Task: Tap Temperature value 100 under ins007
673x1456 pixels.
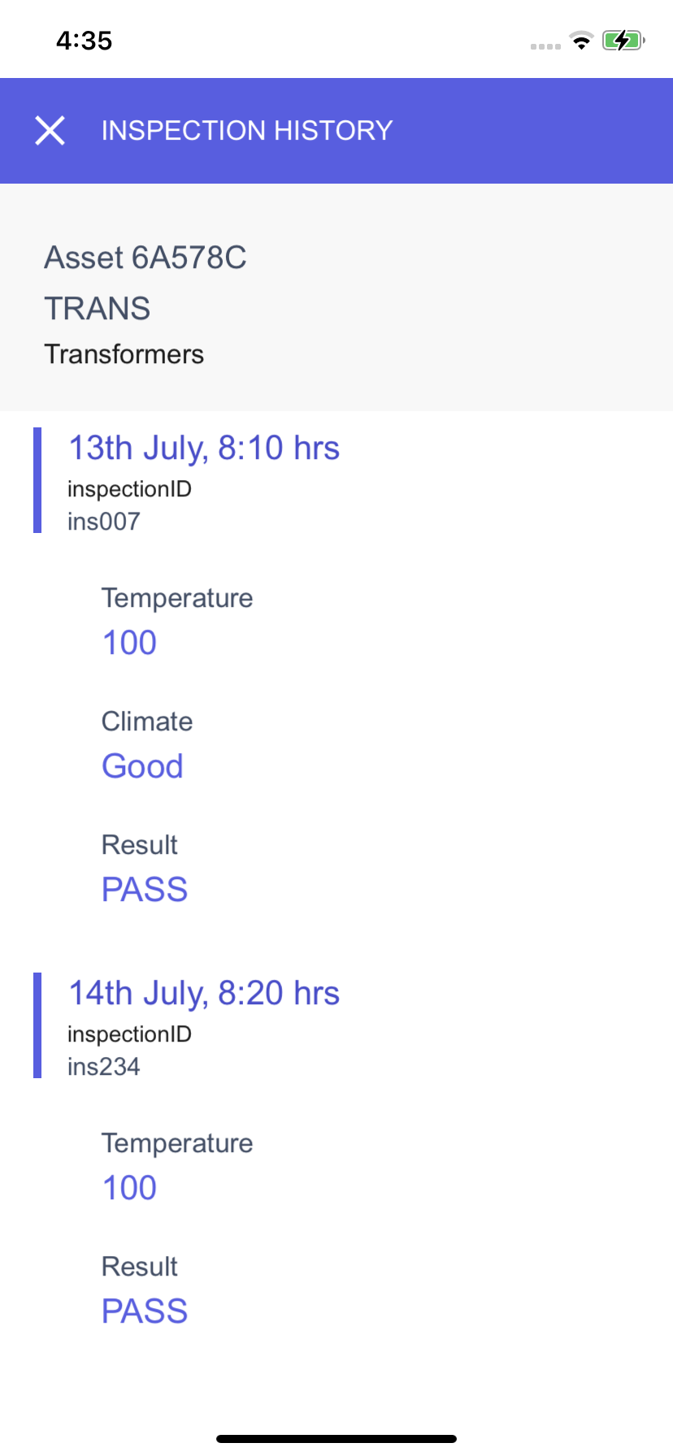Action: pos(129,643)
